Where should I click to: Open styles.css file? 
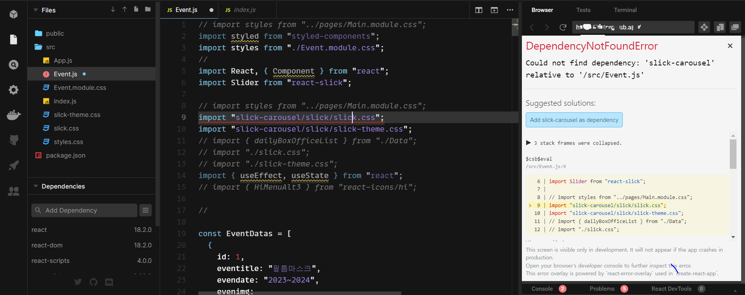pyautogui.click(x=68, y=142)
